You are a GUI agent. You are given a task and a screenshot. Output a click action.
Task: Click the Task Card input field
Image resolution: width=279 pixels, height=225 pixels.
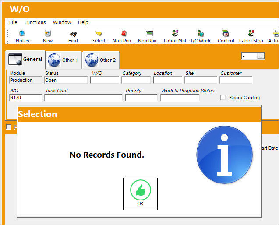pos(84,98)
